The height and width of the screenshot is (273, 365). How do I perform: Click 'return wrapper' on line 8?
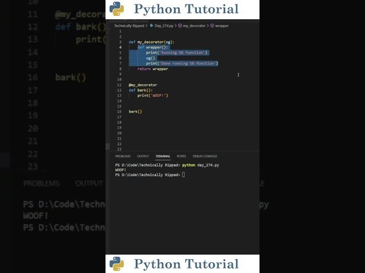point(153,69)
